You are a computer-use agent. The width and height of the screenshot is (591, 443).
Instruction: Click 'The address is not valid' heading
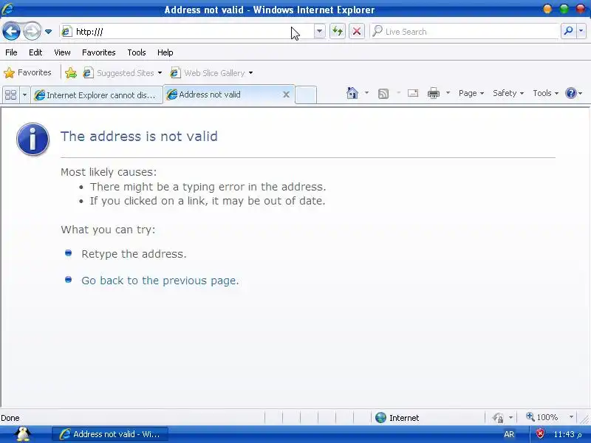point(139,136)
